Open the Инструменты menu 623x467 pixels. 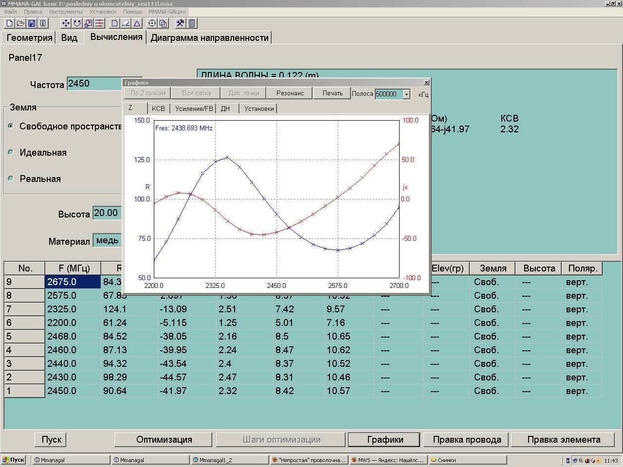click(66, 12)
